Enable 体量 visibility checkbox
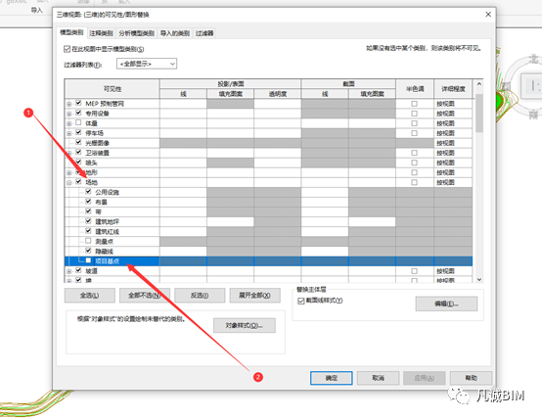The width and height of the screenshot is (542, 420). [78, 122]
